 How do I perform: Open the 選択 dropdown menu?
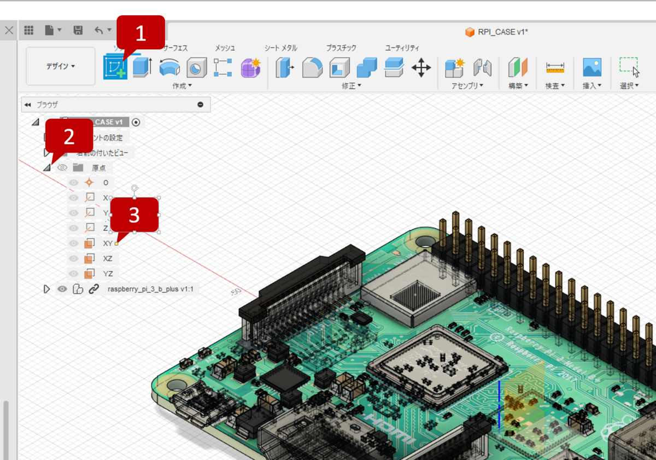(629, 86)
